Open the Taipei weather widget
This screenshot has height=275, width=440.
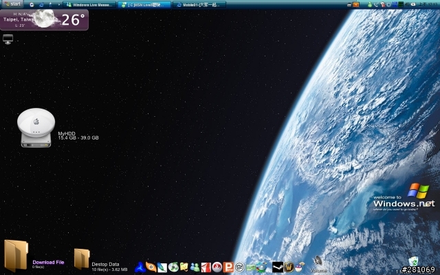coord(44,20)
